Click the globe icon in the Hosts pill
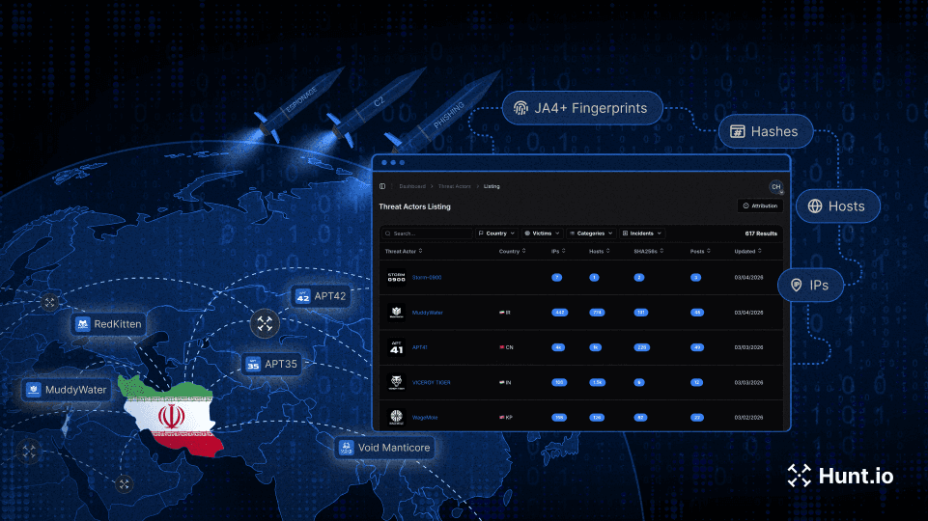 pyautogui.click(x=815, y=206)
